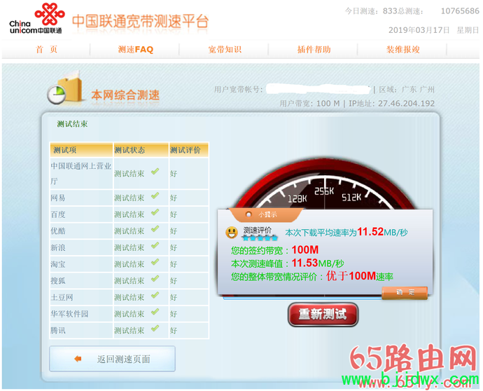
Task: Click the 测试结束 status in the 百度 row
Action: point(129,214)
